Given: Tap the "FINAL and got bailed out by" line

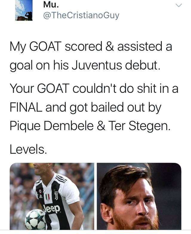Looking at the screenshot, I should pyautogui.click(x=86, y=107).
